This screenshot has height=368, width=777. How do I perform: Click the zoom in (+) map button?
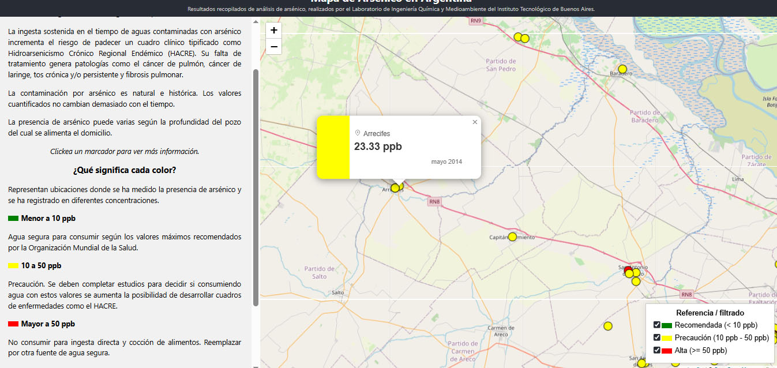point(274,31)
